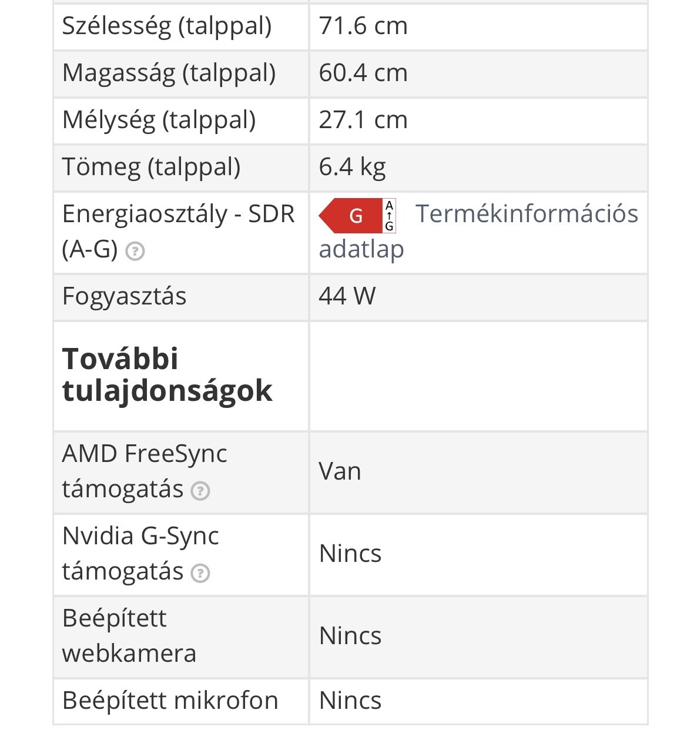Click the Fogyasztás row label

[124, 296]
